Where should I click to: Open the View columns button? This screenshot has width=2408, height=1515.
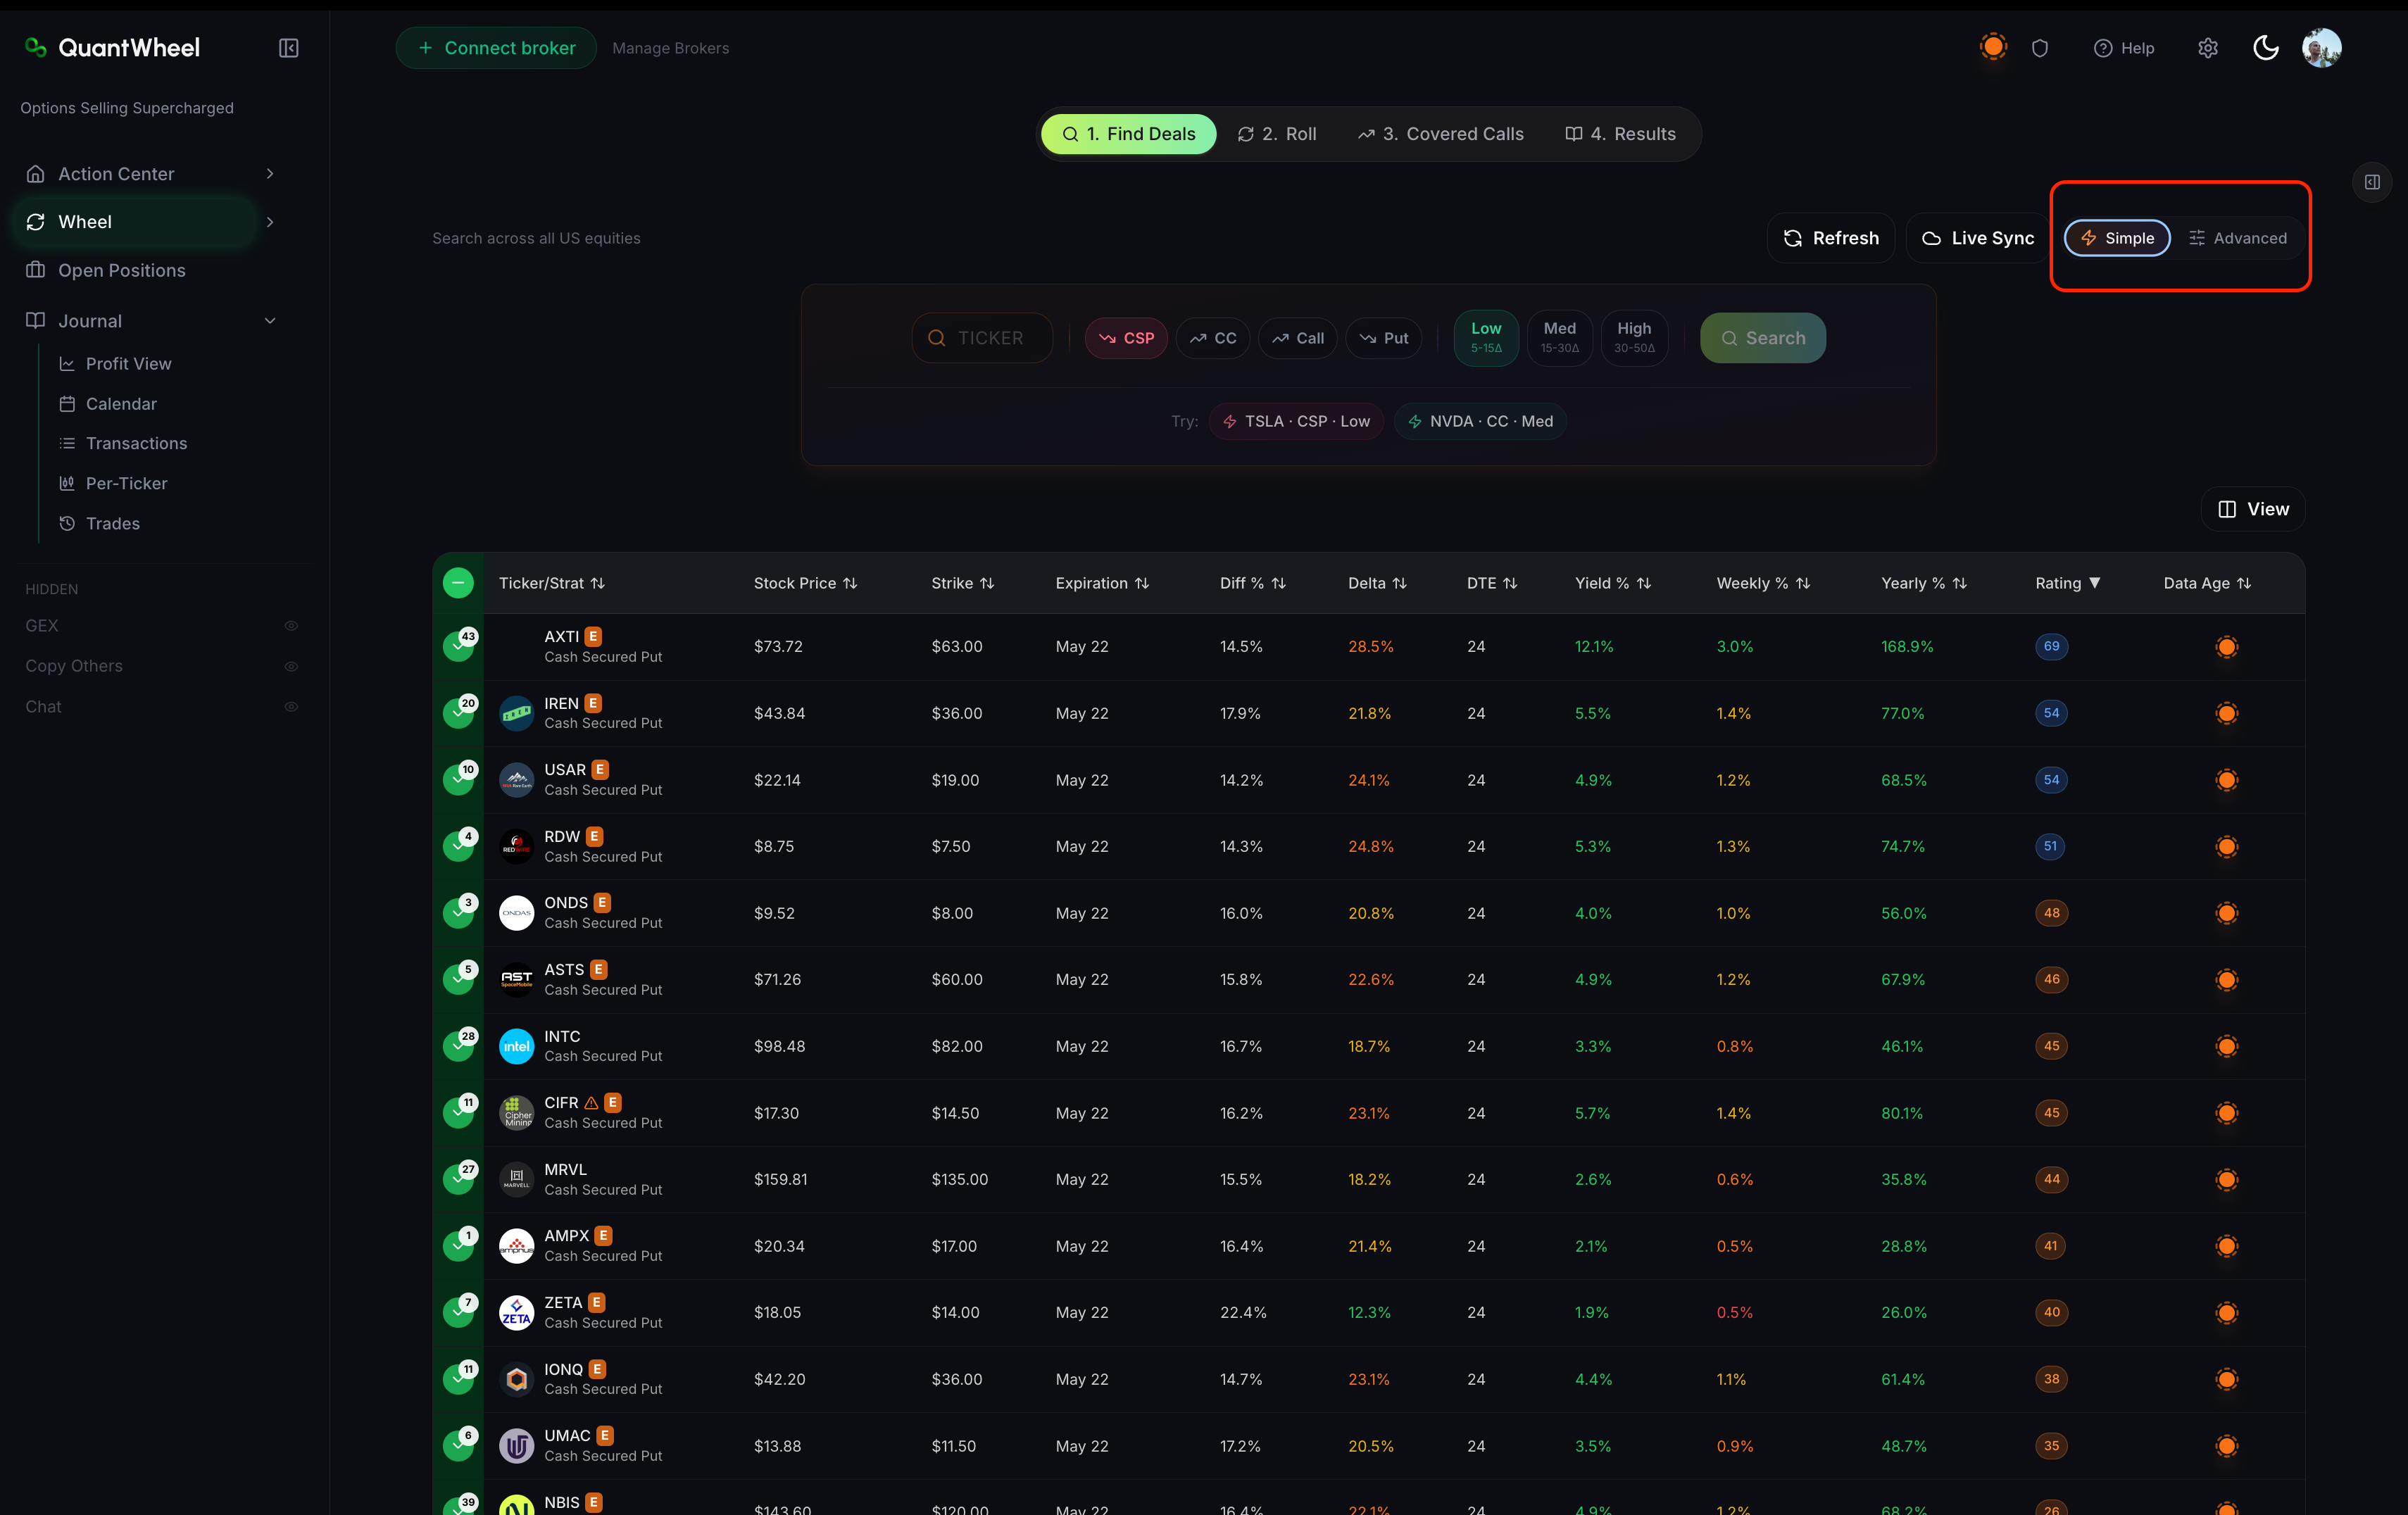2253,509
